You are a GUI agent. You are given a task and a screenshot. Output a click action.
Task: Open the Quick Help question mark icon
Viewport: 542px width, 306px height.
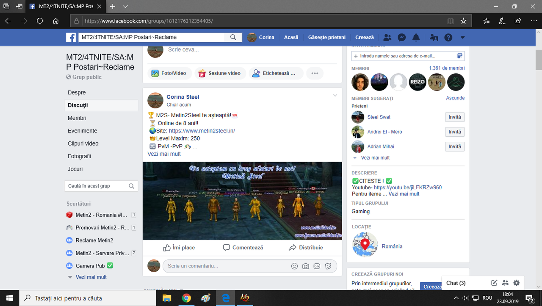point(448,37)
